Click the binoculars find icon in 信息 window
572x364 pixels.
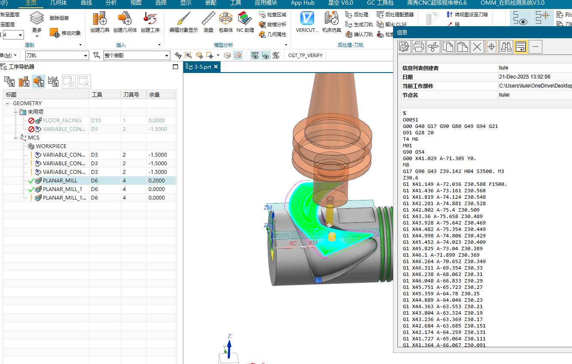point(506,47)
